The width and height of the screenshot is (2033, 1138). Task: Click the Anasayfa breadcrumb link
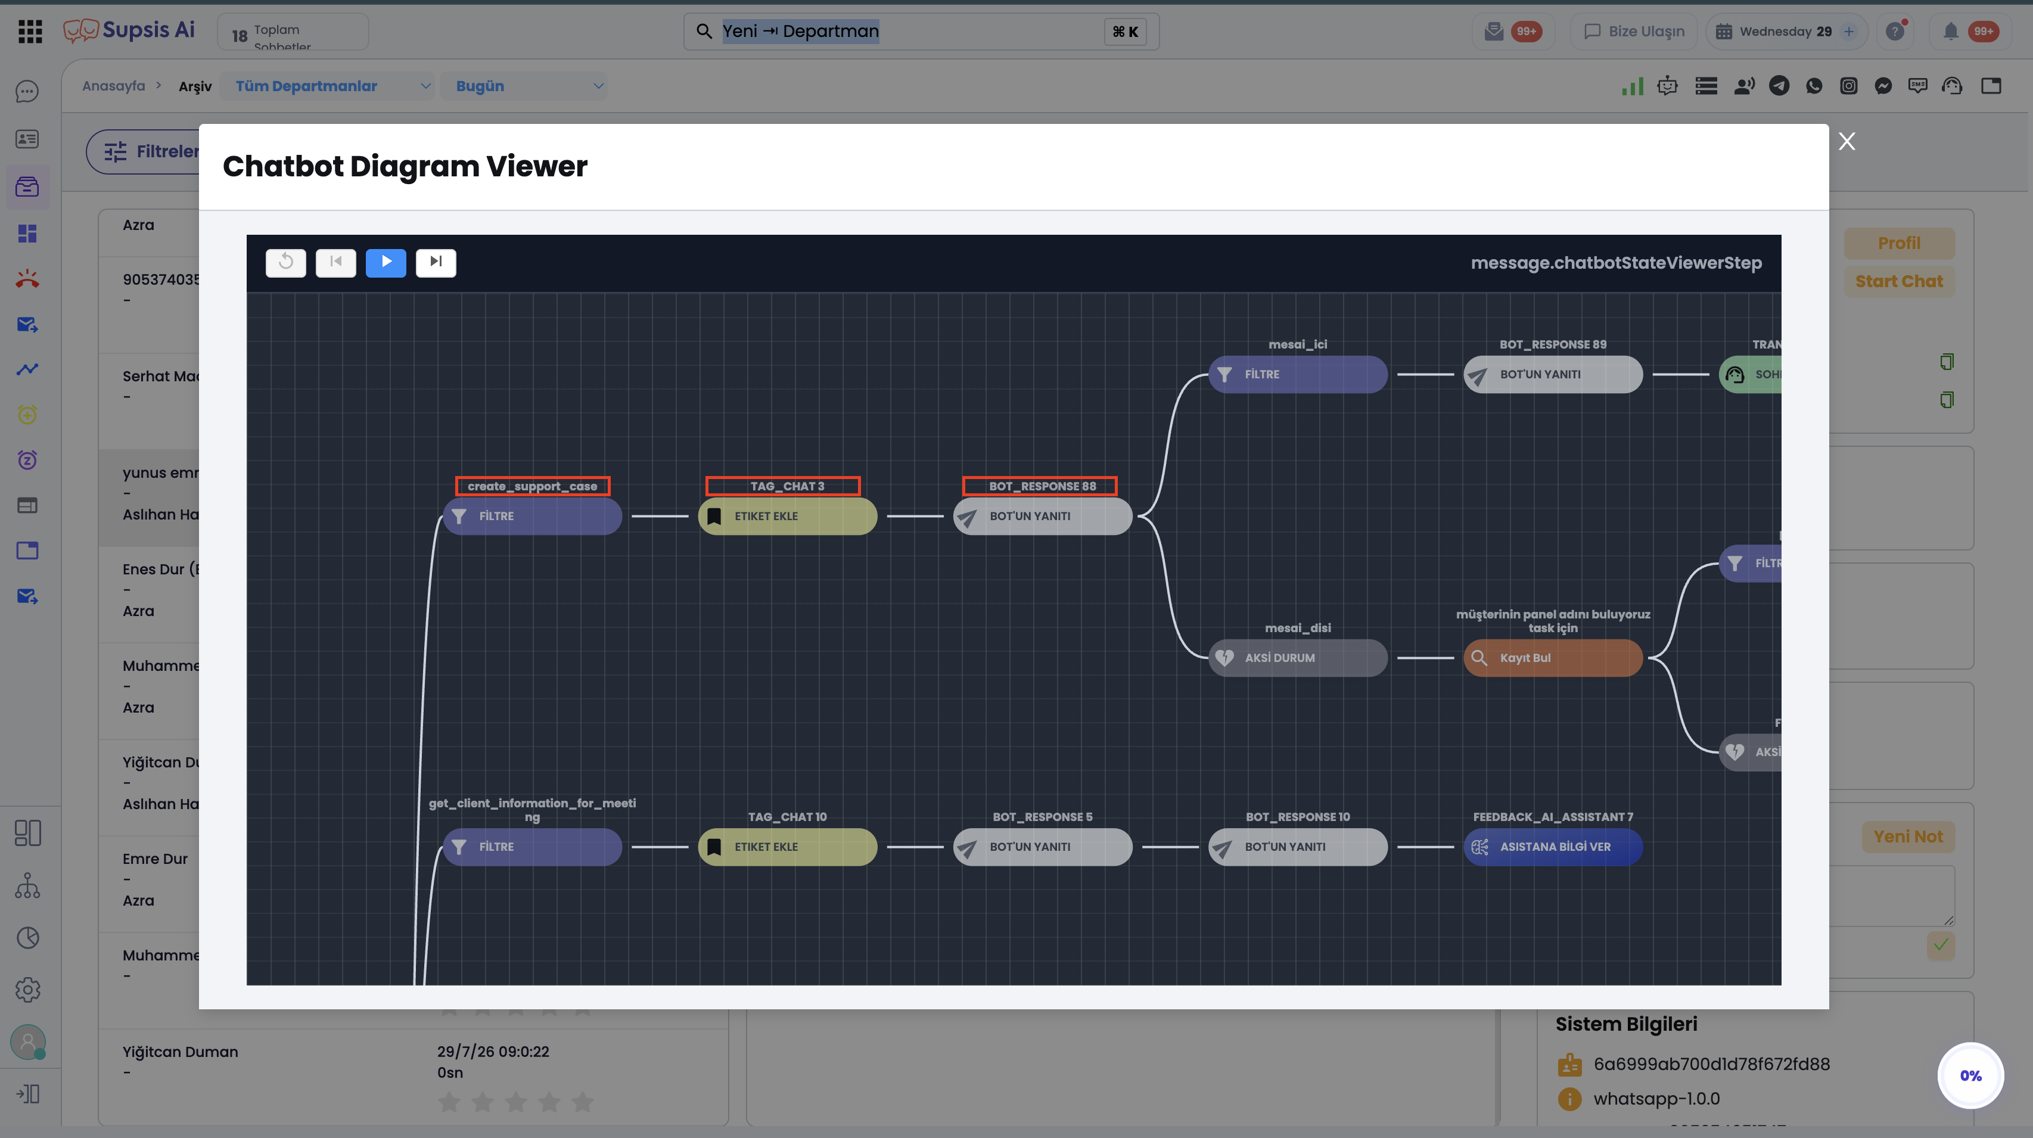coord(114,86)
